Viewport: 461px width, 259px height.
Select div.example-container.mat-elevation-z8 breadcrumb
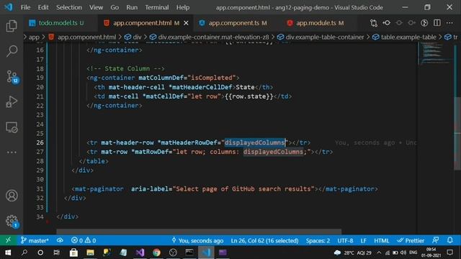pos(213,37)
